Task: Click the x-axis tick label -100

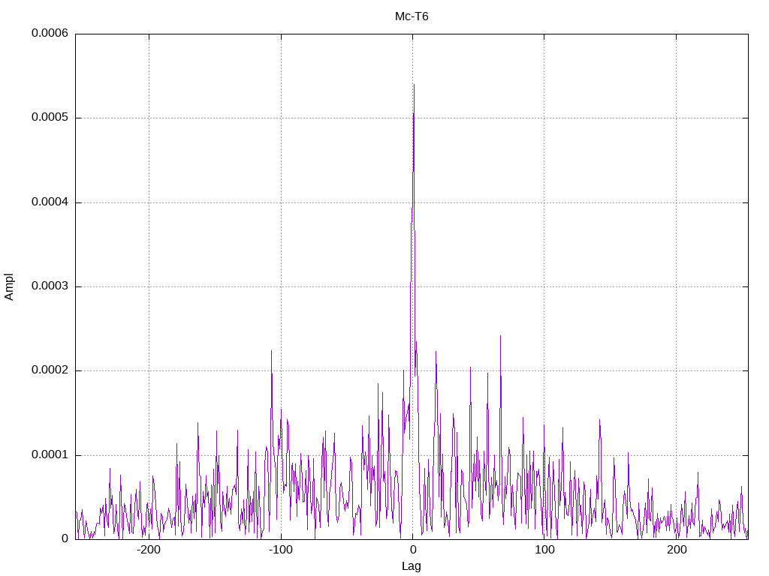Action: click(x=281, y=550)
